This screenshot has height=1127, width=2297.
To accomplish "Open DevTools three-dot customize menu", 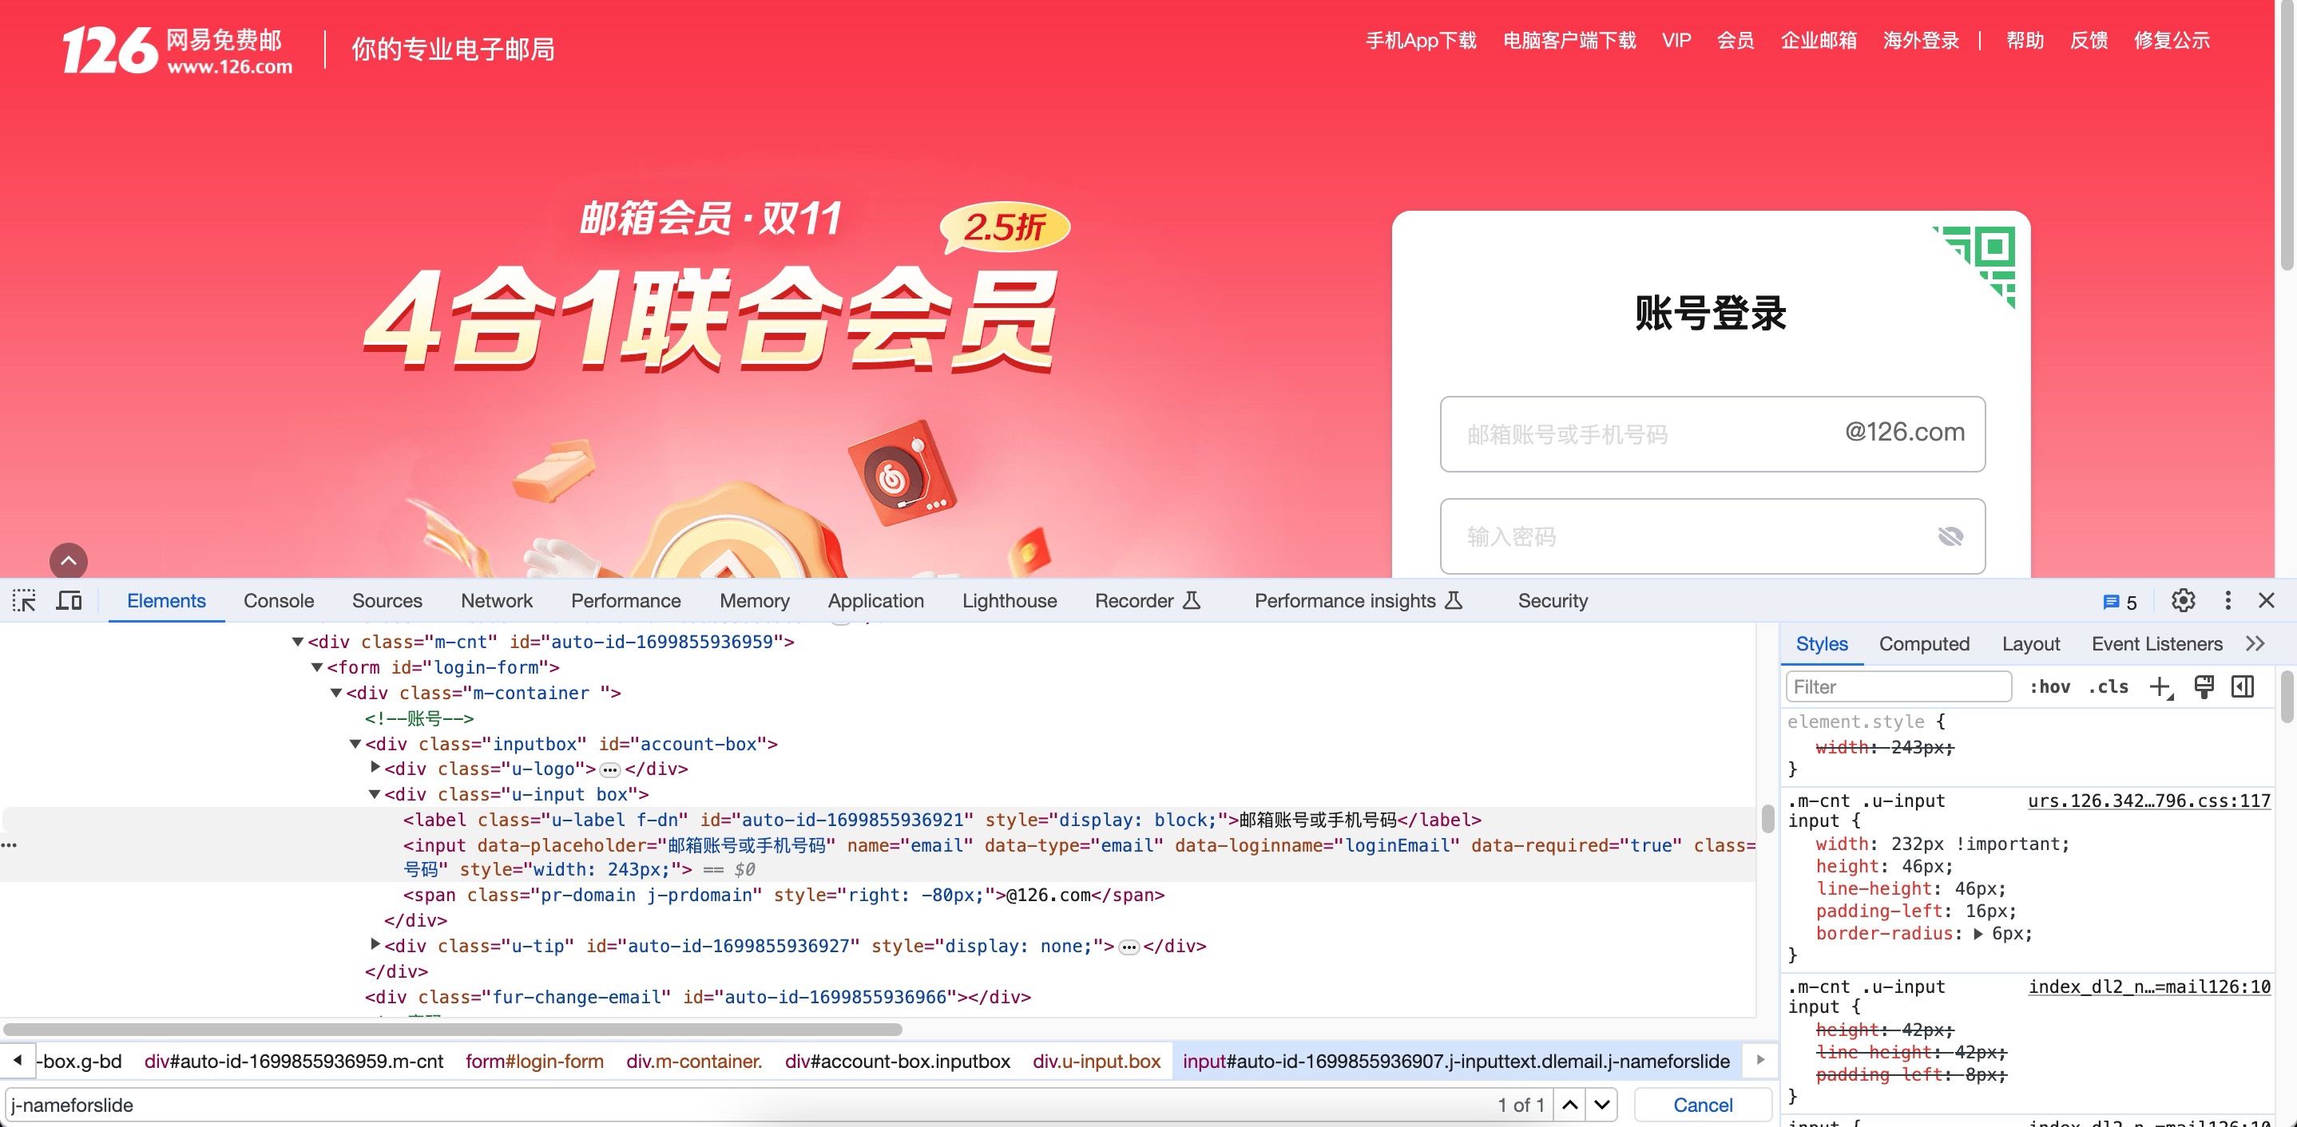I will [2228, 600].
